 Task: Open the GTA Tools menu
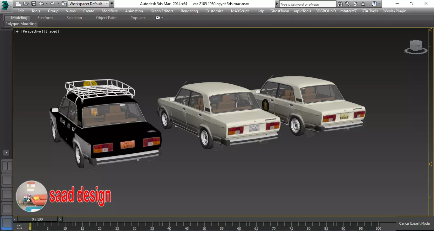[x=370, y=11]
